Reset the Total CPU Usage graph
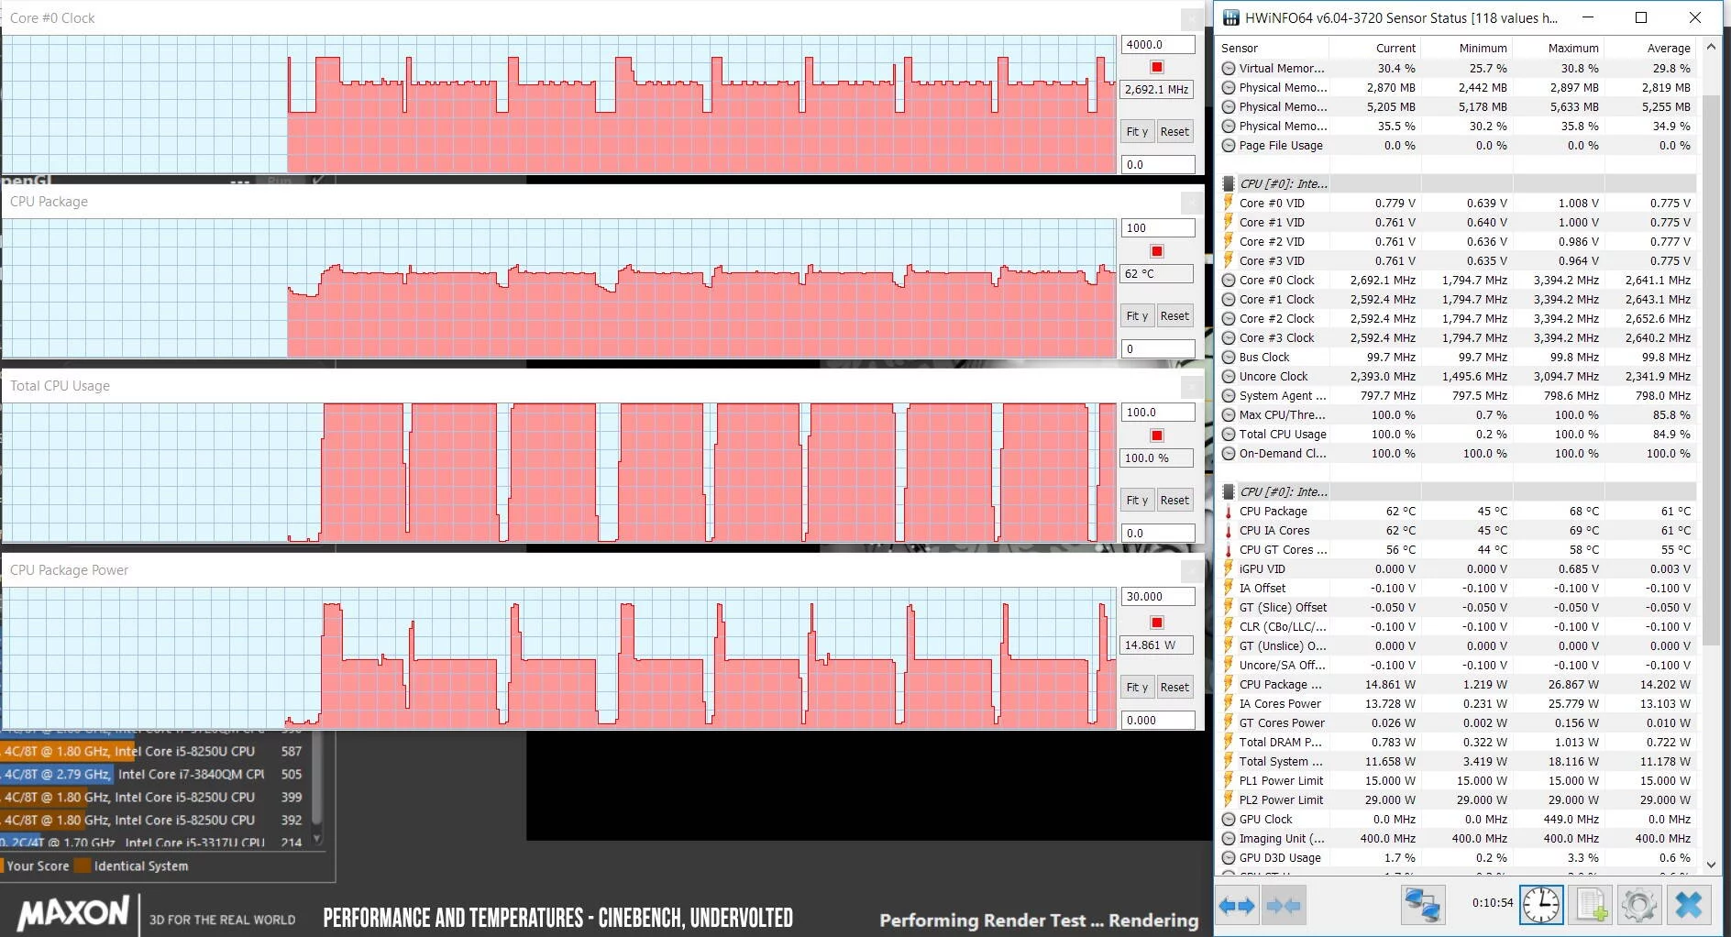 click(x=1174, y=501)
